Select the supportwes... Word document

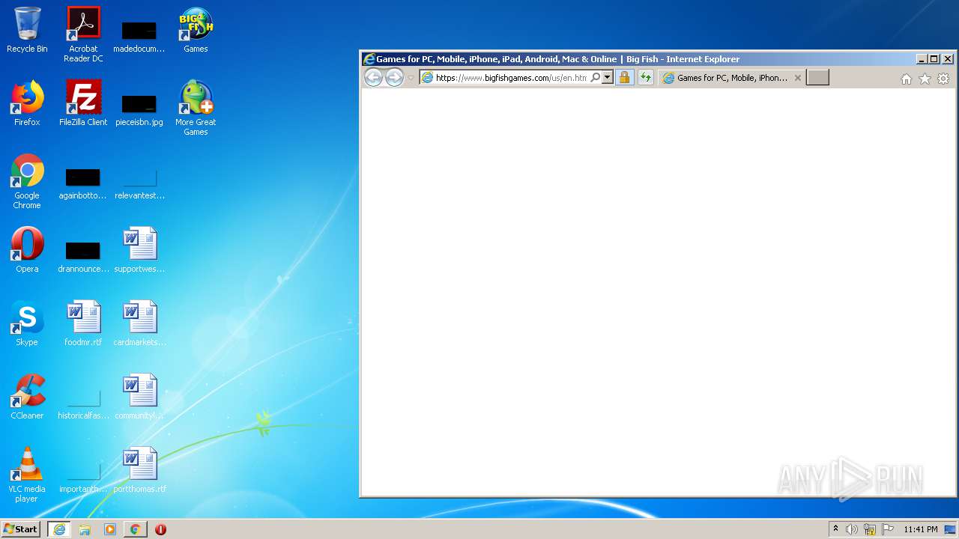tap(139, 250)
